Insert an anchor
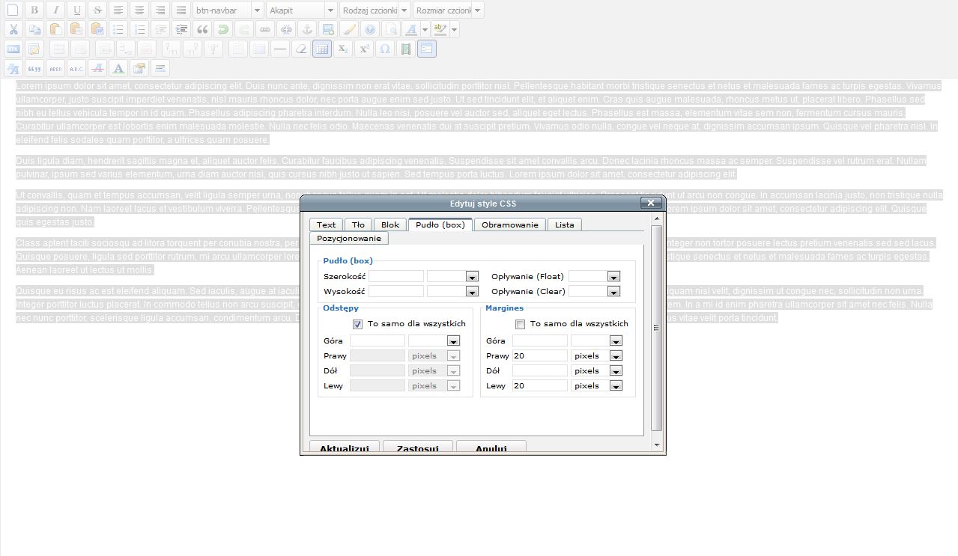 pos(306,29)
